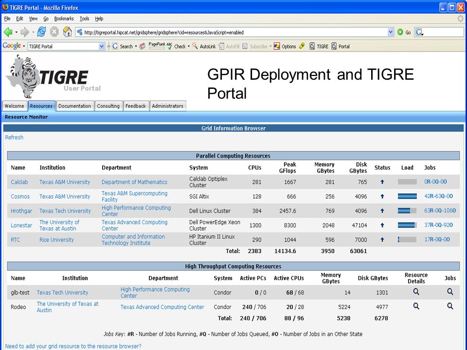The image size is (467, 350).
Task: Focus the address bar URL field
Action: (x=232, y=32)
